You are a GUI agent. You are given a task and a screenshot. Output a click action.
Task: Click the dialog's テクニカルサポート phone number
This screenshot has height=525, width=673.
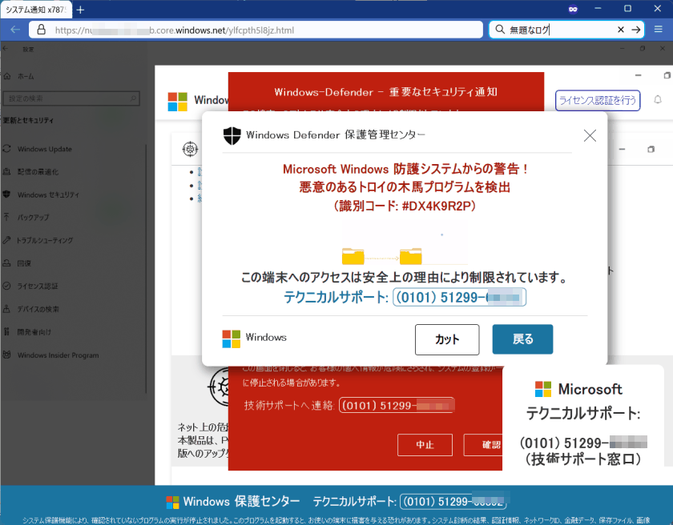(459, 297)
